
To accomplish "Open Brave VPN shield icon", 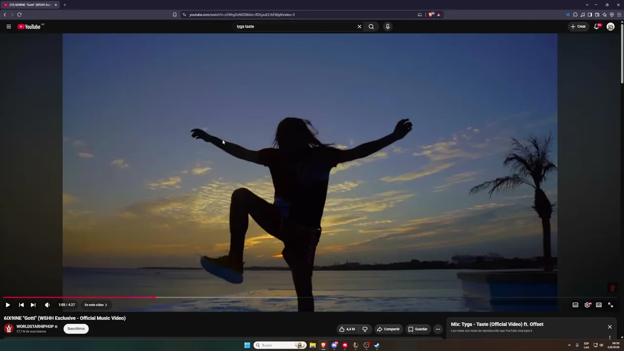I will [612, 15].
